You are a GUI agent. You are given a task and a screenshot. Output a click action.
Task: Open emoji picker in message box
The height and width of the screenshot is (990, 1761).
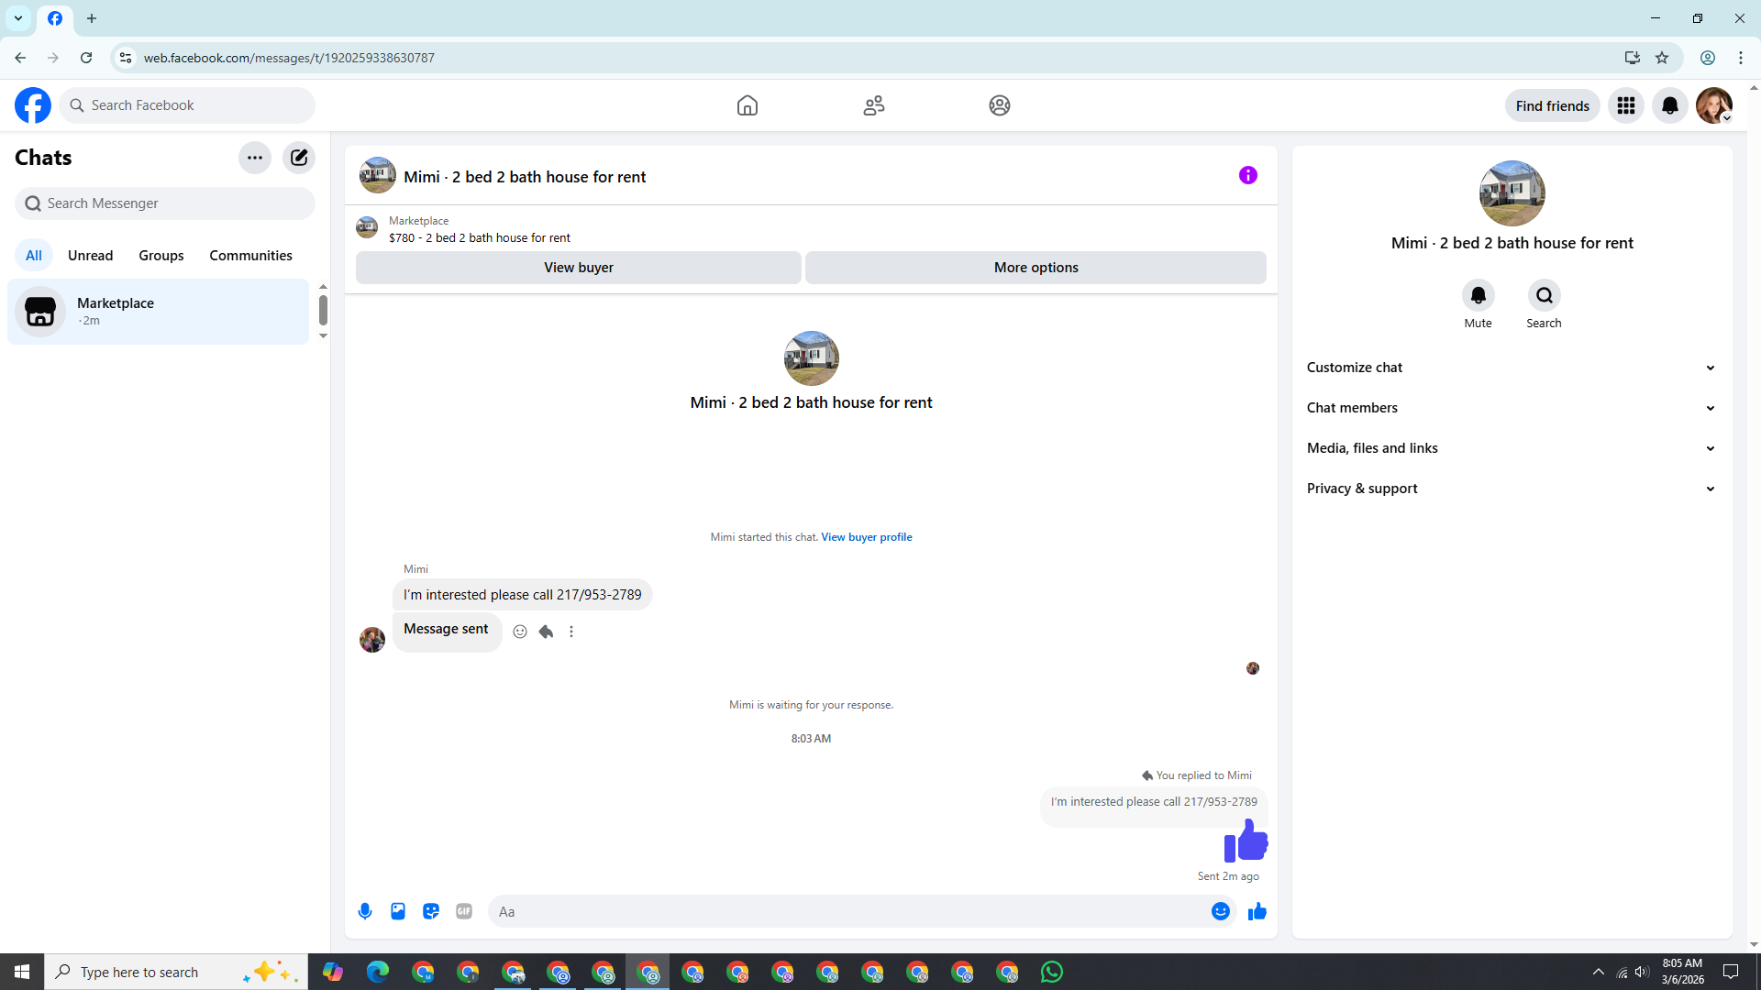1220,911
